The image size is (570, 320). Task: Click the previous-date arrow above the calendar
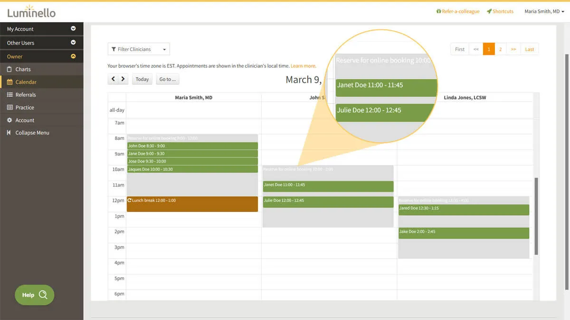pyautogui.click(x=113, y=79)
